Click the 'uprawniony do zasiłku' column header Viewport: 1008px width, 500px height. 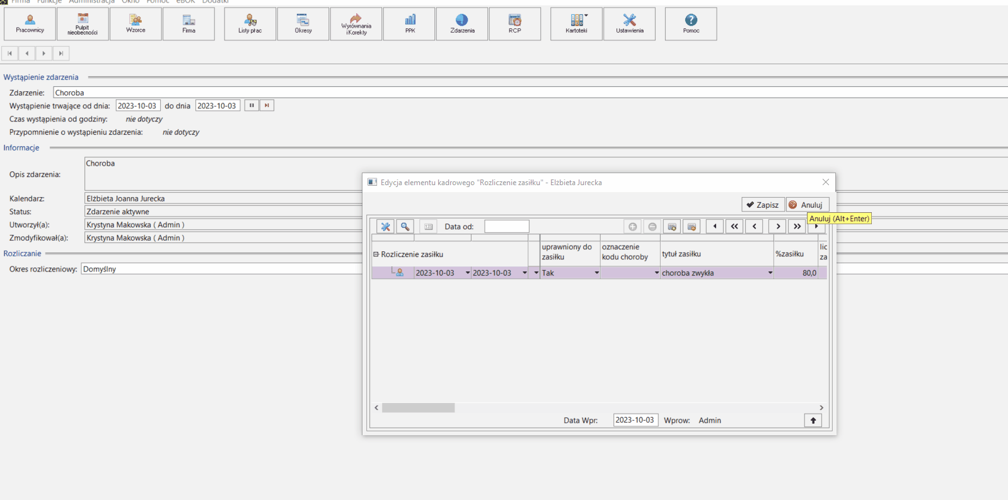coord(570,252)
